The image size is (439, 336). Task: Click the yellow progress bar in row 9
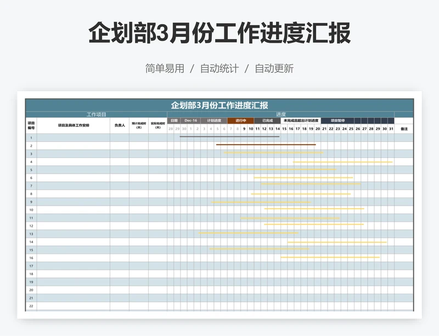261,202
